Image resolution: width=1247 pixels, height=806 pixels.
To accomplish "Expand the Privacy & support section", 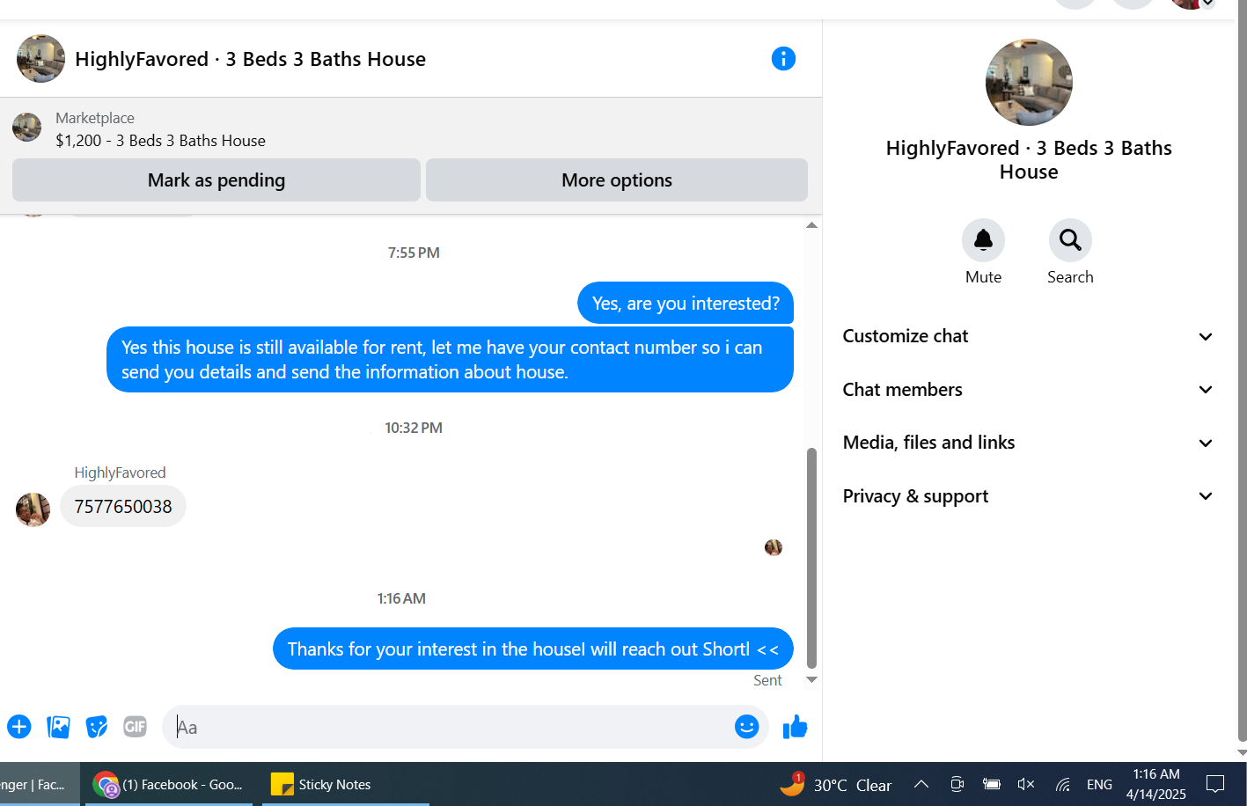I will tap(1028, 496).
